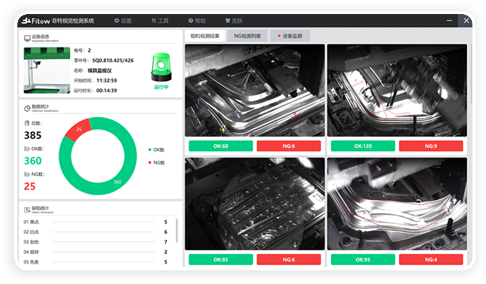Switch to the 设备监测 tab

tap(290, 36)
